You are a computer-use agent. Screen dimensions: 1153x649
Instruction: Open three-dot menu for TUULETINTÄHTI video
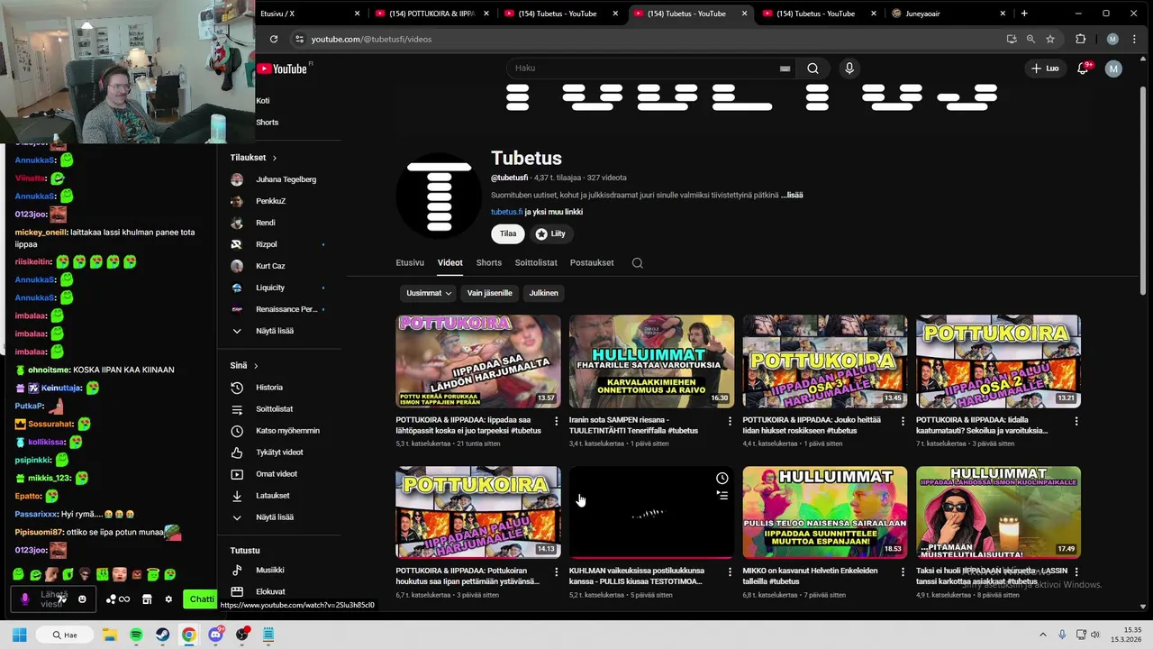[730, 421]
